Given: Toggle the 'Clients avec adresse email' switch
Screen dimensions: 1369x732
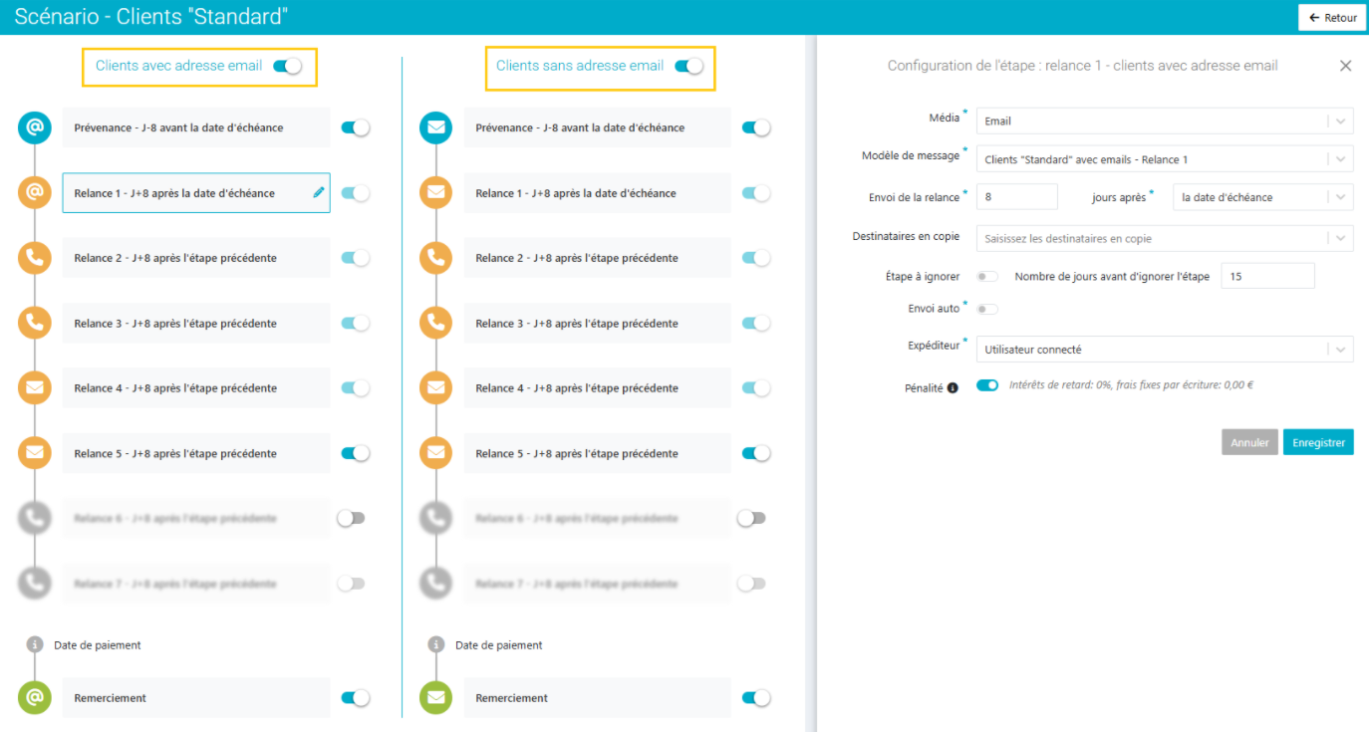Looking at the screenshot, I should coord(287,66).
